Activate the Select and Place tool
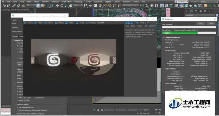 [71, 6]
